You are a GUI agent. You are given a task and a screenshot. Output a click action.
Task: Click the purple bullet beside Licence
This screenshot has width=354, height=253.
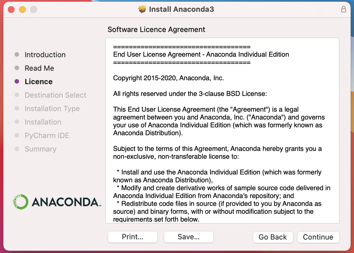[16, 81]
